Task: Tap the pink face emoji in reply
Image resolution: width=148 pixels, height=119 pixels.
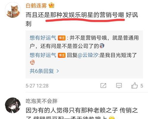Action: click(x=32, y=62)
